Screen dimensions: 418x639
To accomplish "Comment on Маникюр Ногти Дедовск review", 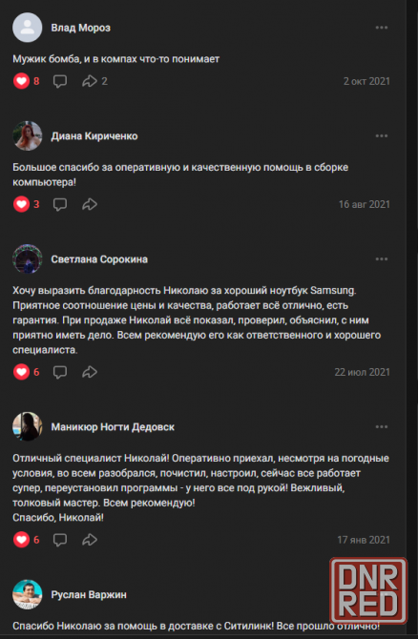I will click(60, 540).
